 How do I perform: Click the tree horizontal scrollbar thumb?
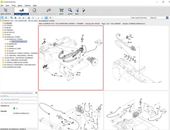[x=17, y=93]
